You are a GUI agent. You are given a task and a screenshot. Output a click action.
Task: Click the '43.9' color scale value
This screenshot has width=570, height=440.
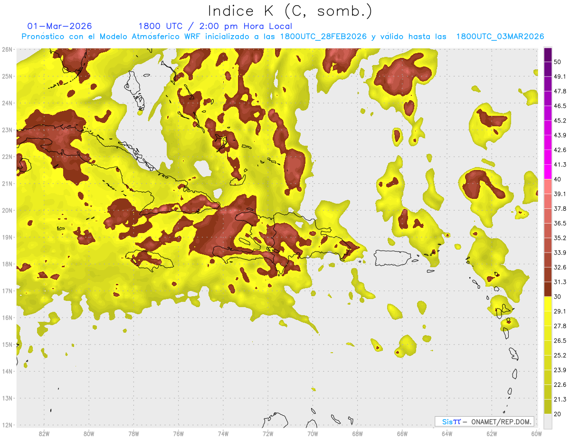[x=560, y=135]
